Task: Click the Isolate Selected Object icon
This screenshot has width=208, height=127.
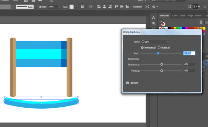Action: pyautogui.click(x=147, y=7)
